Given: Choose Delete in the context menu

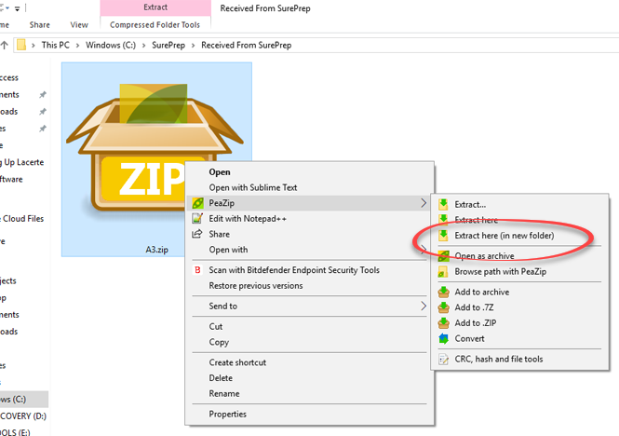Looking at the screenshot, I should [x=309, y=378].
